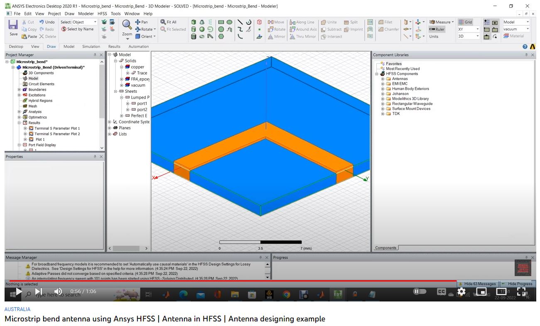
Task: Open the HFSS menu
Action: 102,14
